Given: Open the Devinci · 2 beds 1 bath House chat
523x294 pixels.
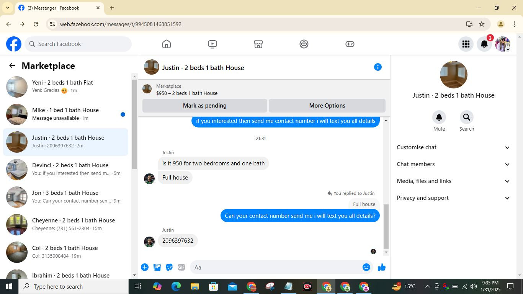Looking at the screenshot, I should point(66,170).
